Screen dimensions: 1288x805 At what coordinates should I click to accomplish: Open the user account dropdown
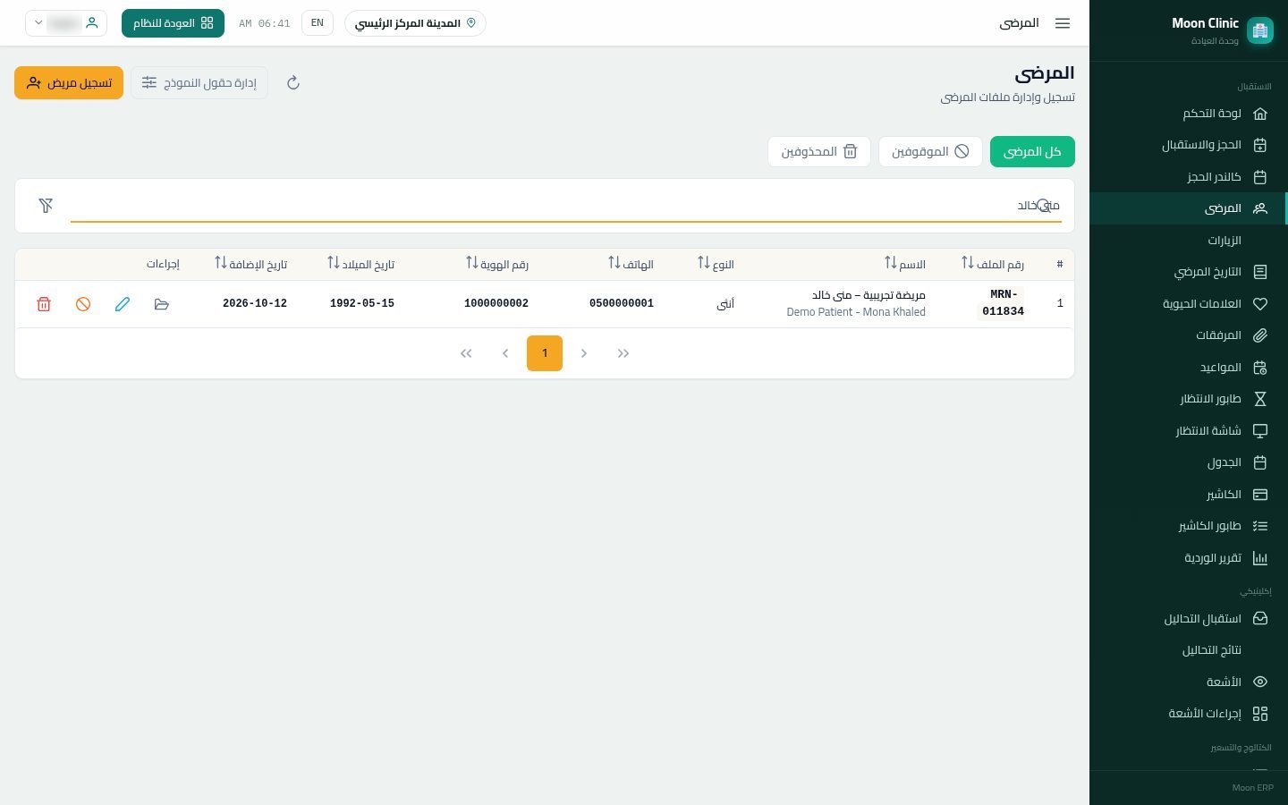point(66,23)
